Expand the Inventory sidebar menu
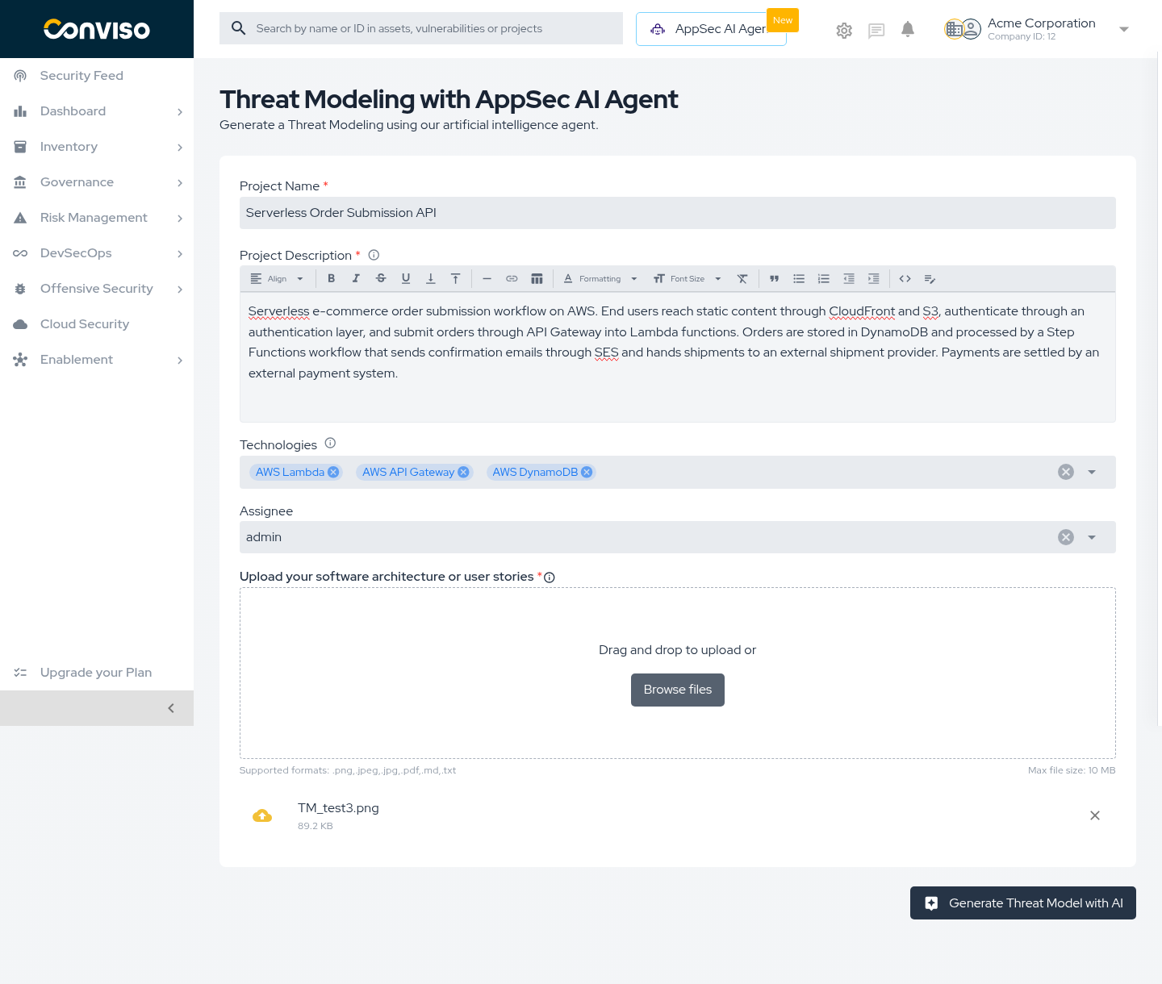The width and height of the screenshot is (1162, 984). tap(97, 147)
